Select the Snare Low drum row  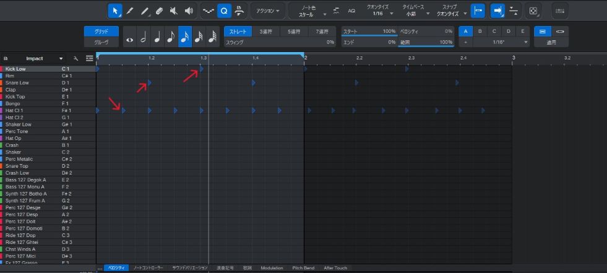[17, 82]
